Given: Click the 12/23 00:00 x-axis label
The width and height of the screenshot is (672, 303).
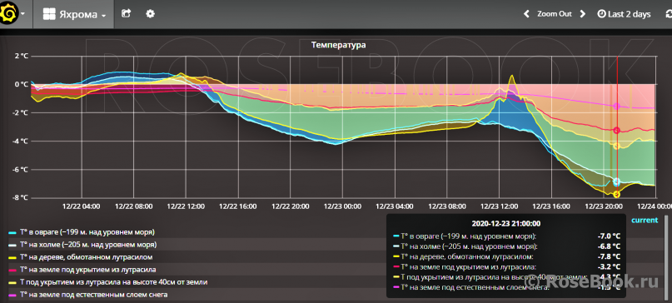Looking at the screenshot, I should point(342,206).
